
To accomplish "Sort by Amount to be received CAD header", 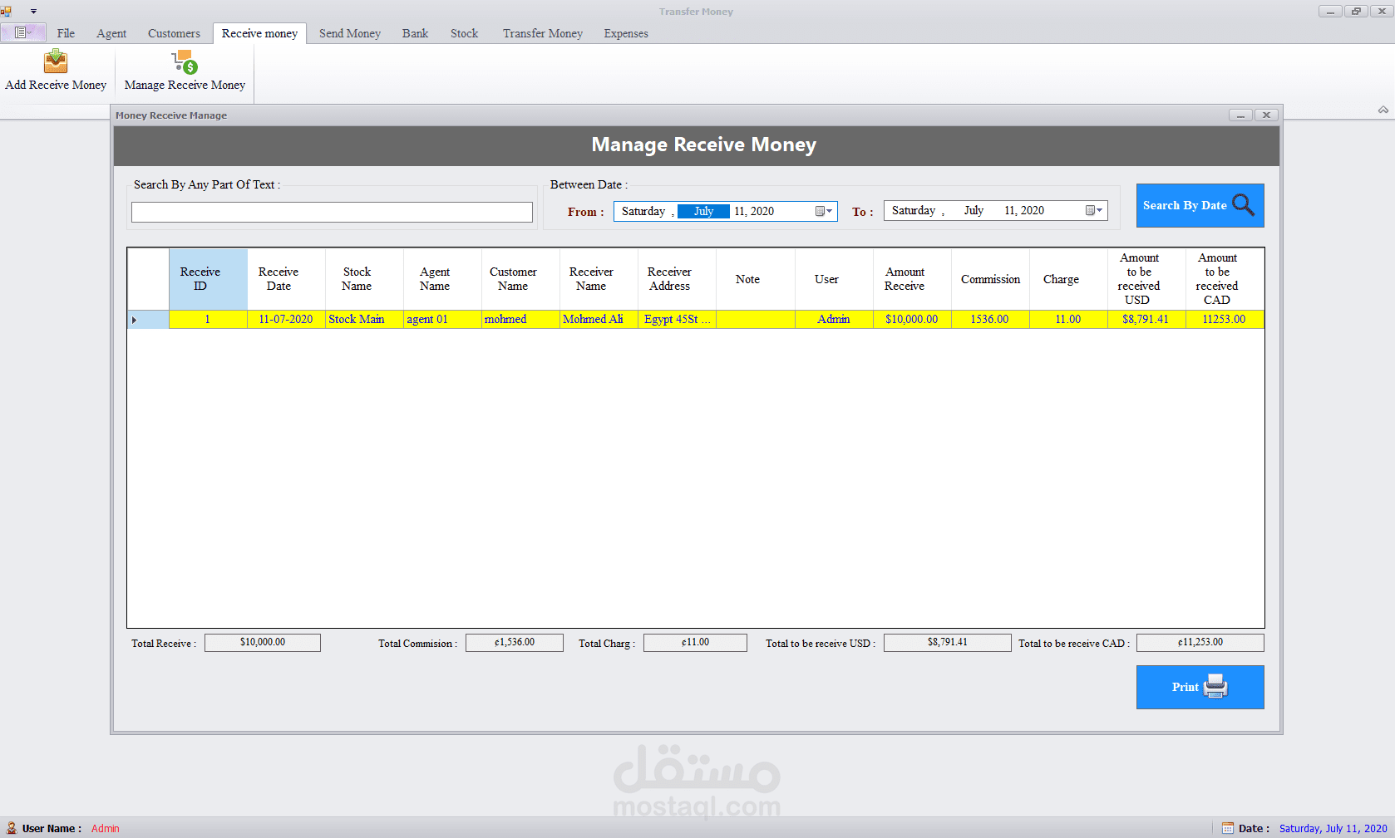I will pyautogui.click(x=1225, y=279).
